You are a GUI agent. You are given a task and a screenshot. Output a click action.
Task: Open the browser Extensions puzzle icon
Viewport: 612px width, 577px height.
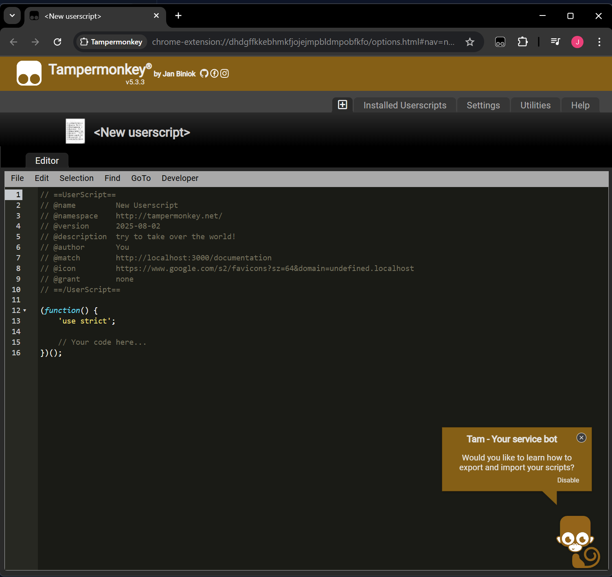point(522,42)
